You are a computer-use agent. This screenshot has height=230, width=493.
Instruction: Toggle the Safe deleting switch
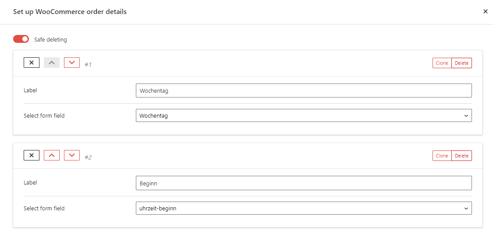pos(21,39)
